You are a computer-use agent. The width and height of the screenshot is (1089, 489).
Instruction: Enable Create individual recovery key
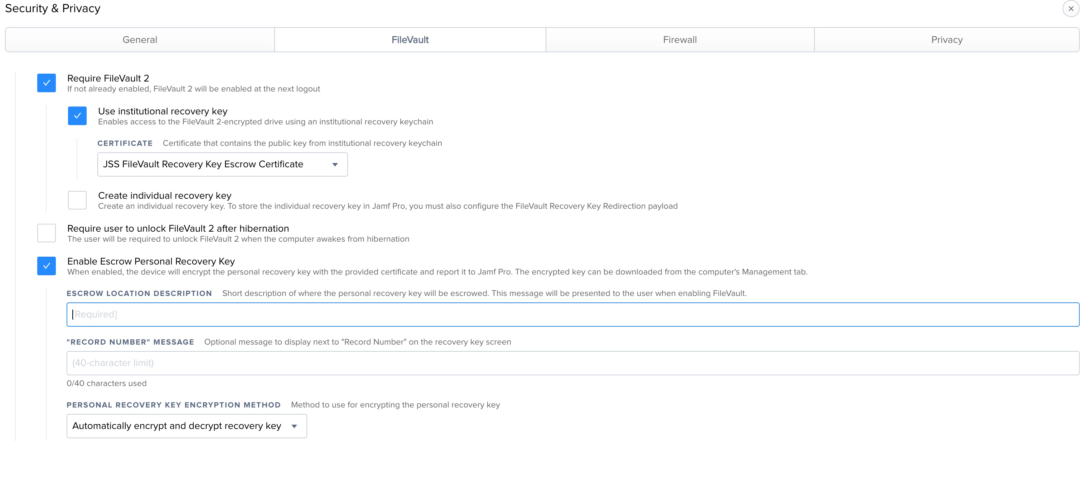[x=77, y=200]
